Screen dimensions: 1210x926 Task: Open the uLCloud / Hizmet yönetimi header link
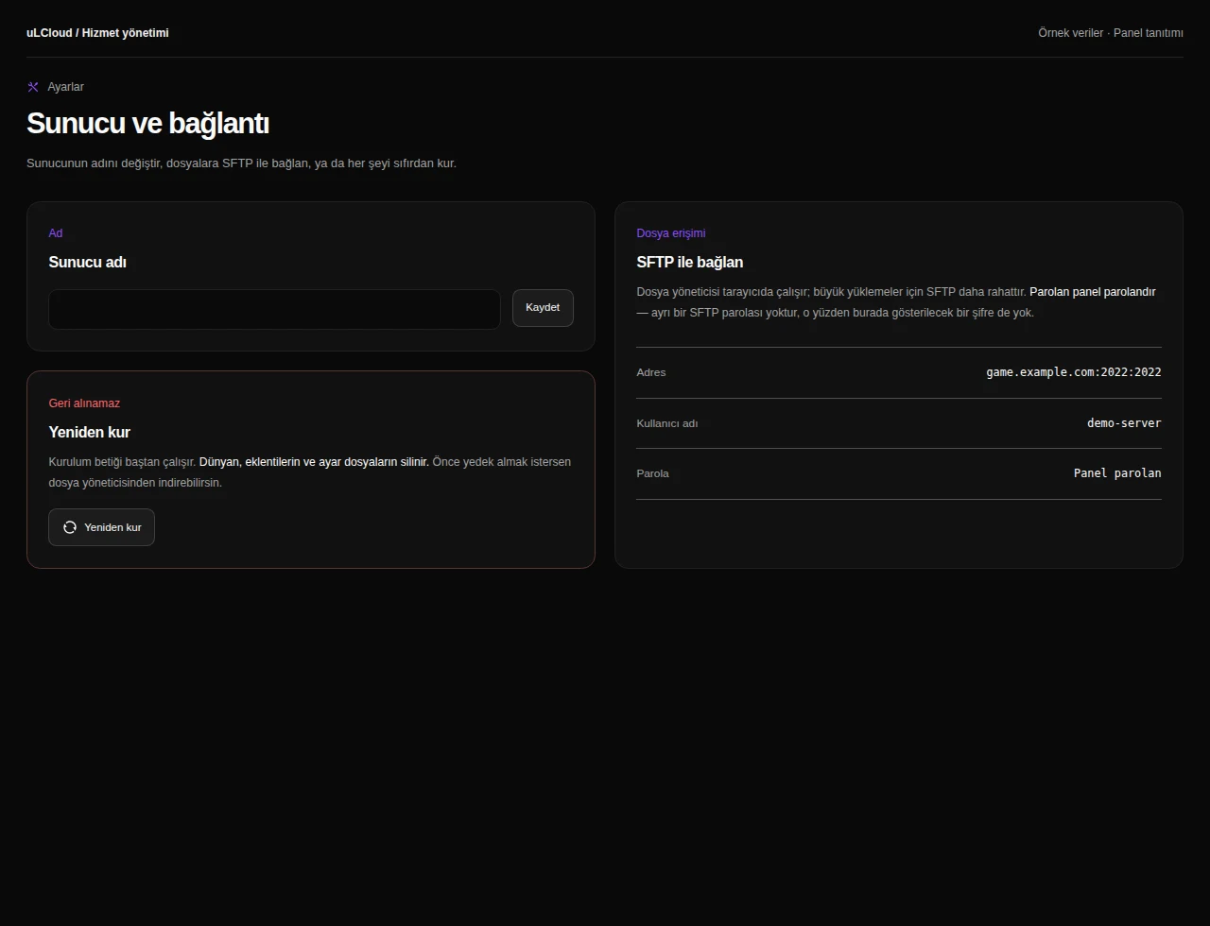click(x=97, y=33)
